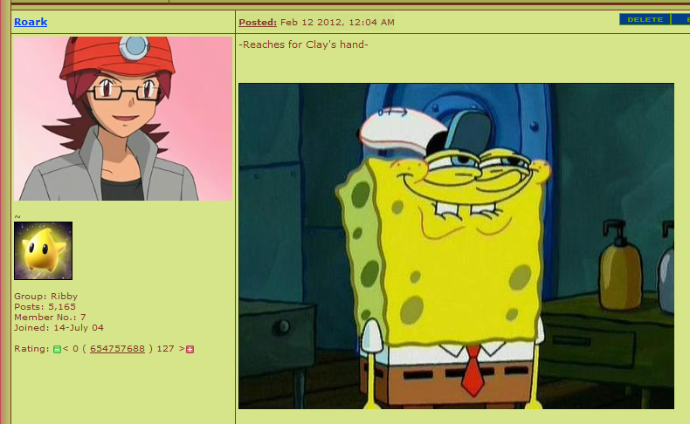Open the 654757688 rating link

117,348
